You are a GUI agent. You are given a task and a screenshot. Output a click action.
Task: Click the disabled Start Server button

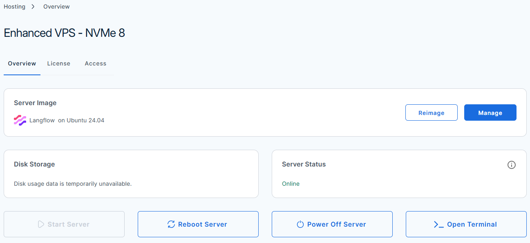tap(64, 224)
